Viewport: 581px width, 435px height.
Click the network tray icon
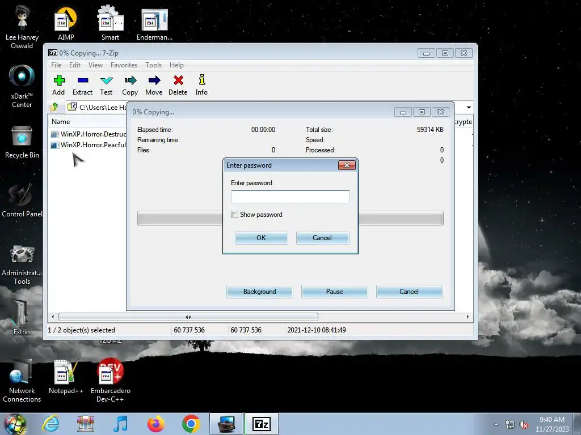pyautogui.click(x=510, y=425)
